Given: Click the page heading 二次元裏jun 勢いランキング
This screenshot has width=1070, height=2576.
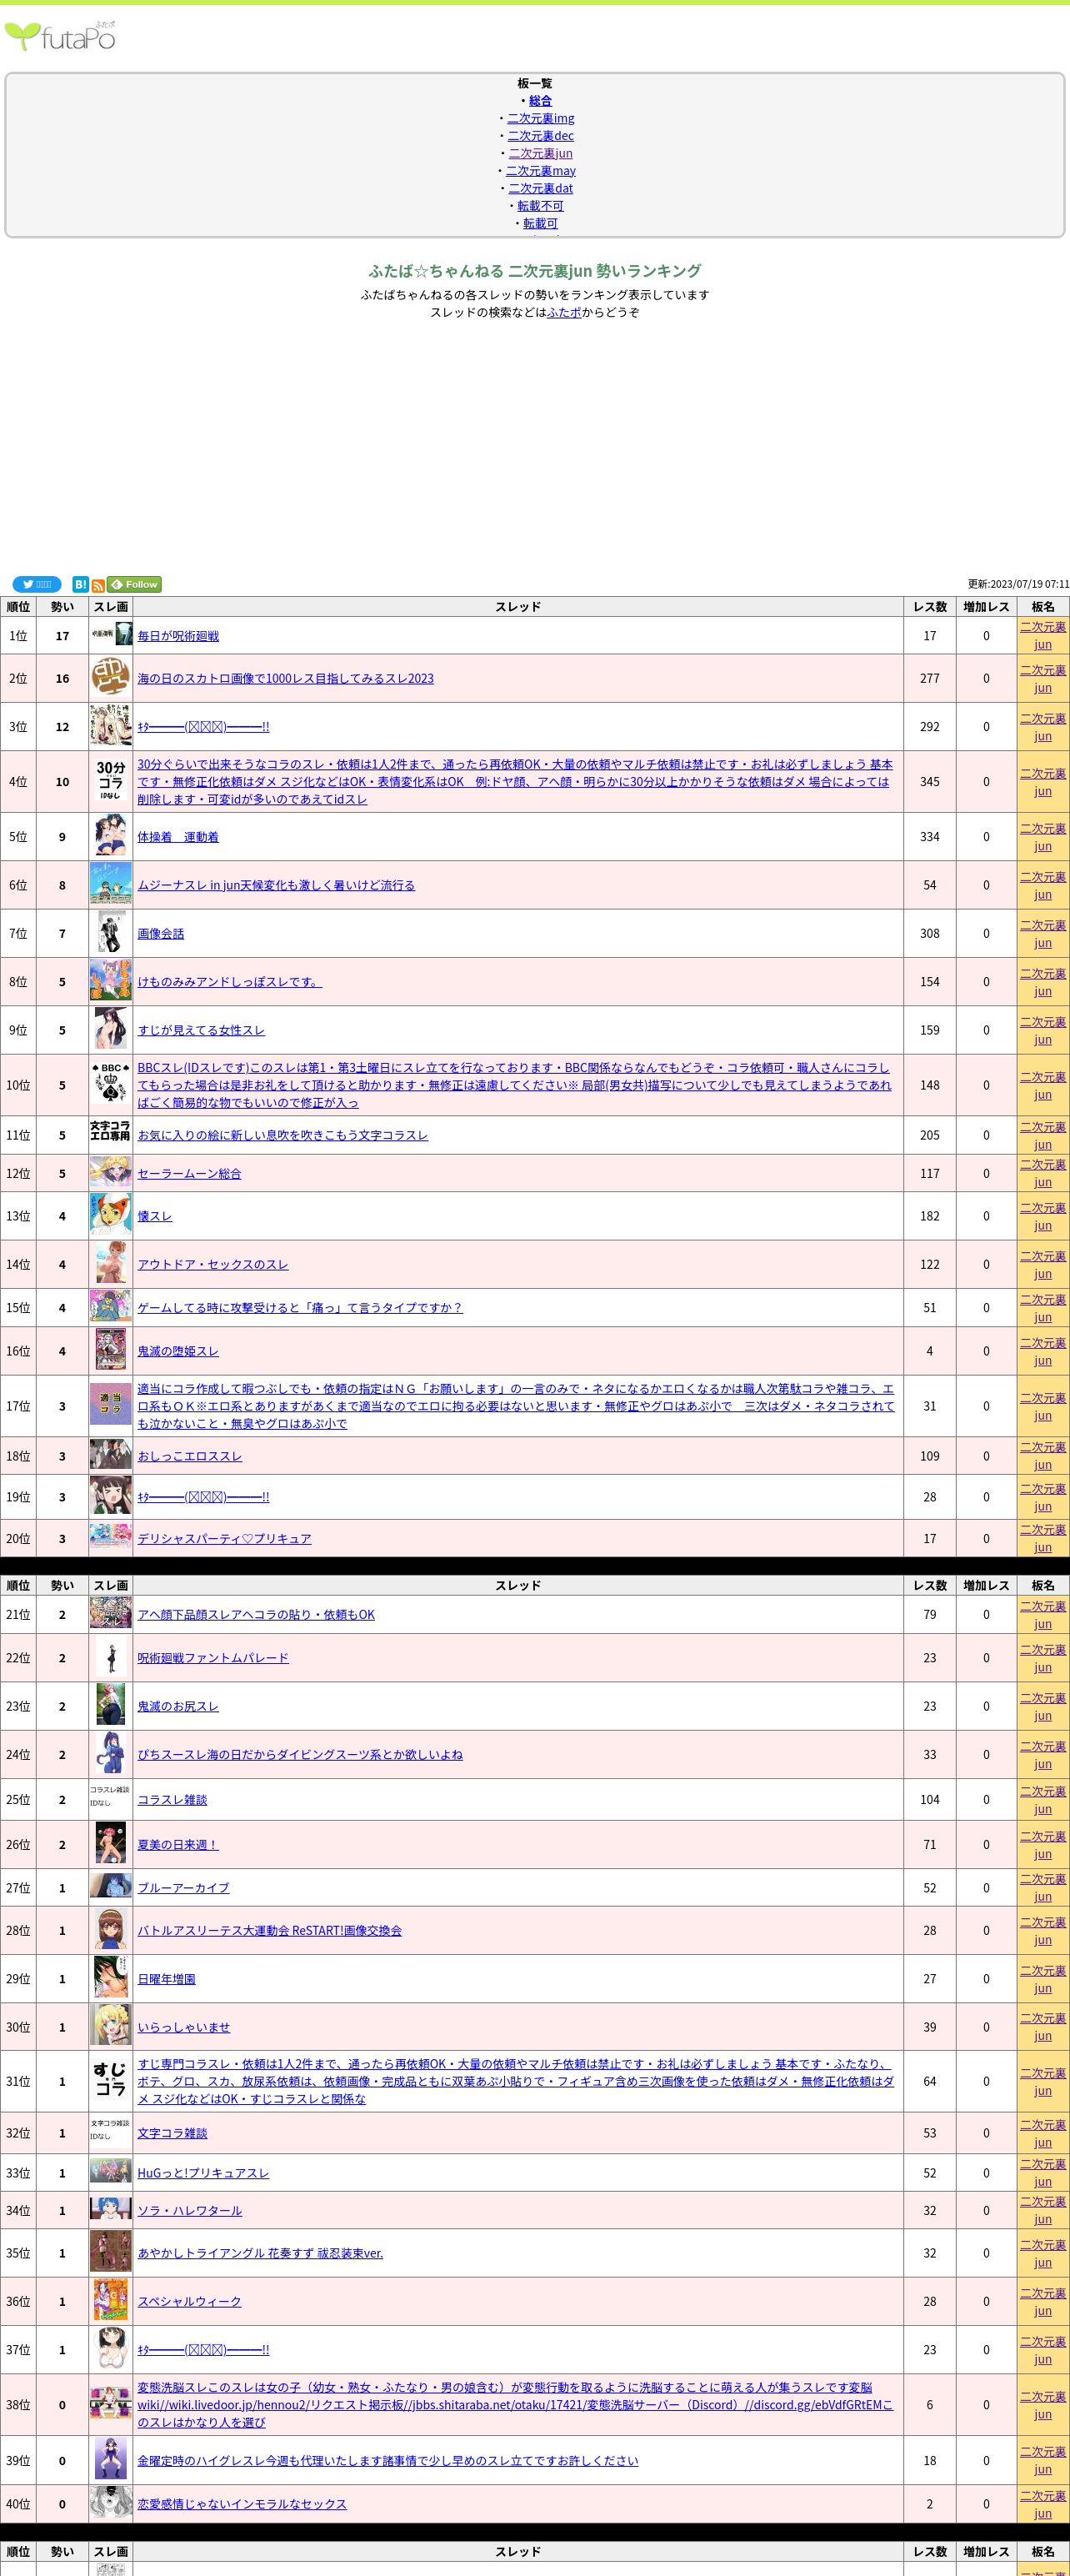Looking at the screenshot, I should [535, 271].
